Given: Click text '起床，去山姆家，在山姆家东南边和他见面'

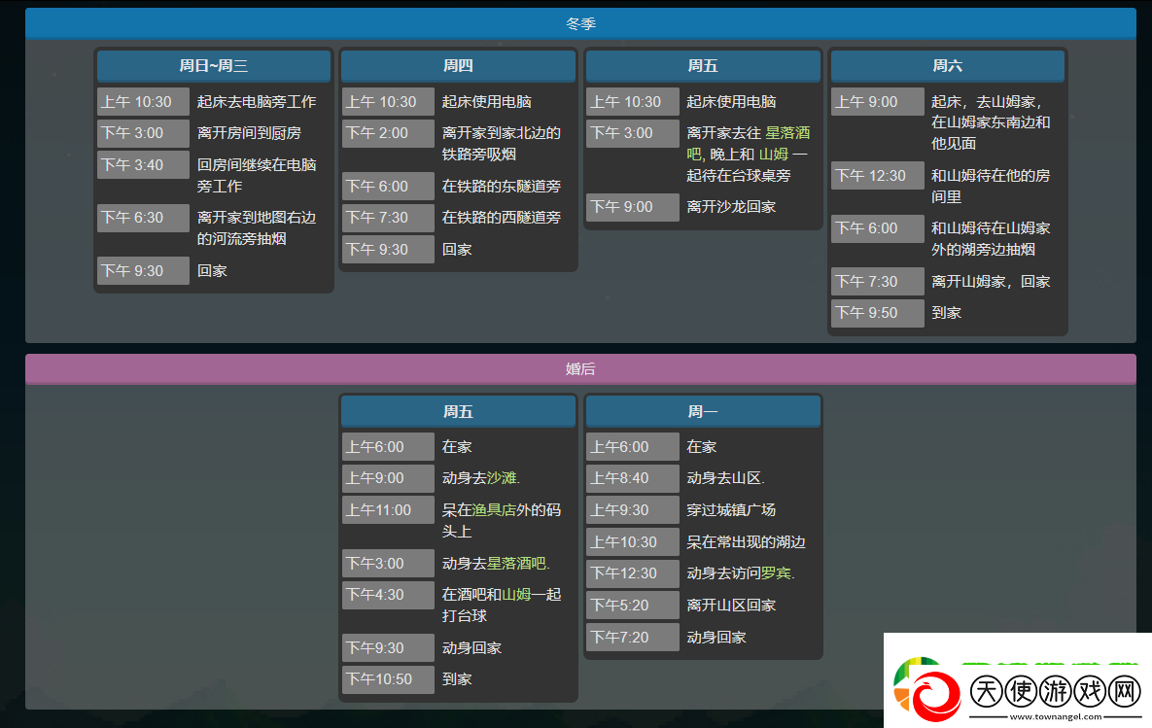Looking at the screenshot, I should tap(991, 122).
